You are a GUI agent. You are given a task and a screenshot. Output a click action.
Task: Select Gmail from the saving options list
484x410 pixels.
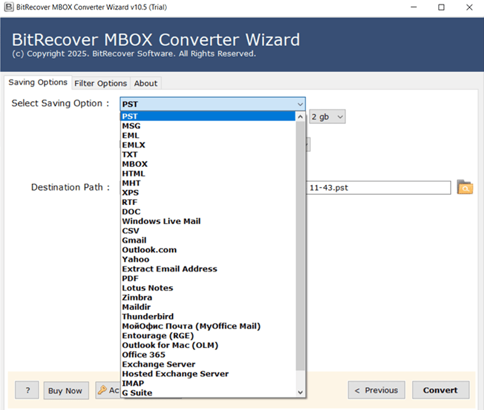134,240
